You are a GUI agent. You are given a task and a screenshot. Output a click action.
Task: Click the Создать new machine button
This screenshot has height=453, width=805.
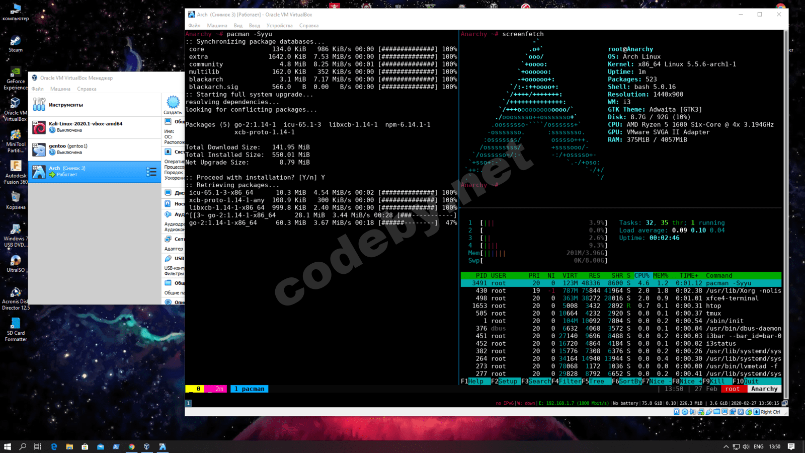[x=173, y=105]
